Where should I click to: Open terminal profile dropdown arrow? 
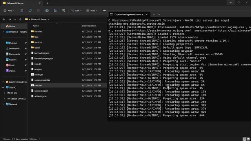(159, 14)
